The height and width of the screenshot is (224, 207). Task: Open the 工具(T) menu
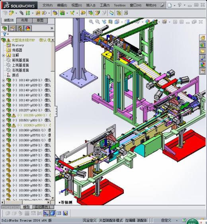click(x=105, y=5)
